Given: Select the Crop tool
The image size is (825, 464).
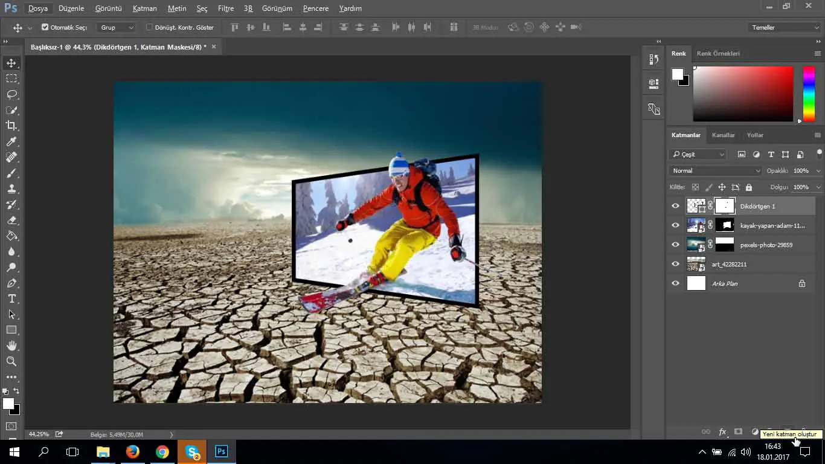Looking at the screenshot, I should [11, 126].
